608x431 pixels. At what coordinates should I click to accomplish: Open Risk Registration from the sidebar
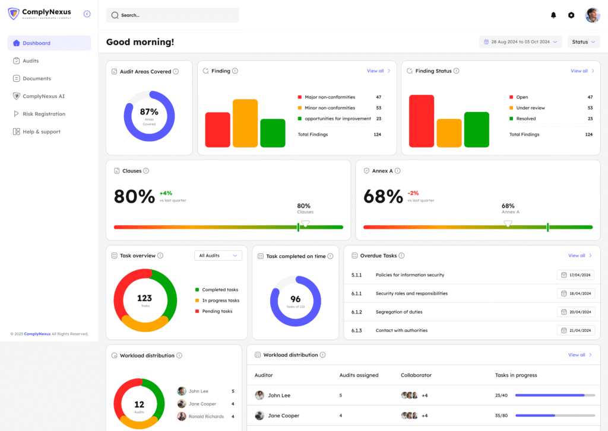tap(44, 114)
